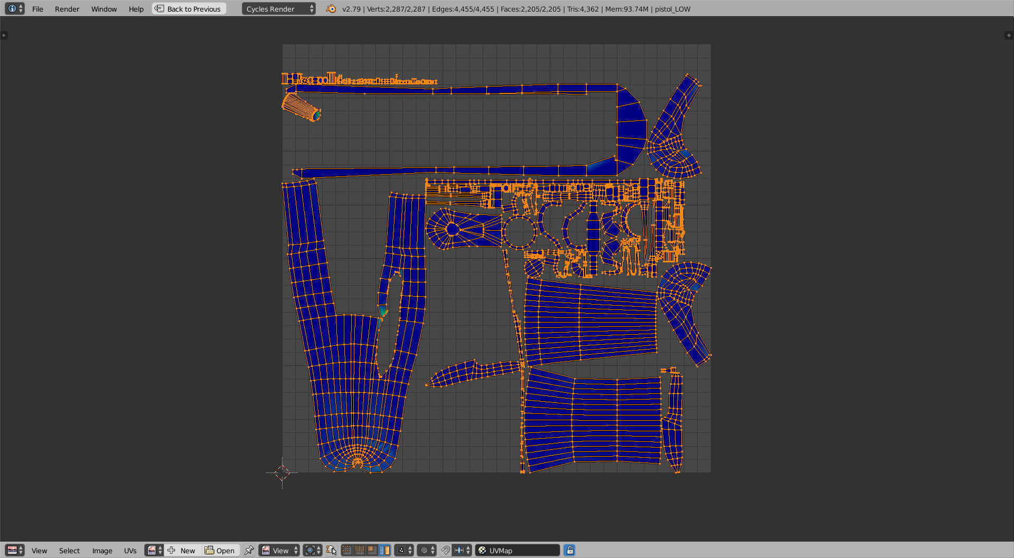Viewport: 1014px width, 558px height.
Task: Click the Faces:2,205/2,205 statistic text
Action: (531, 9)
